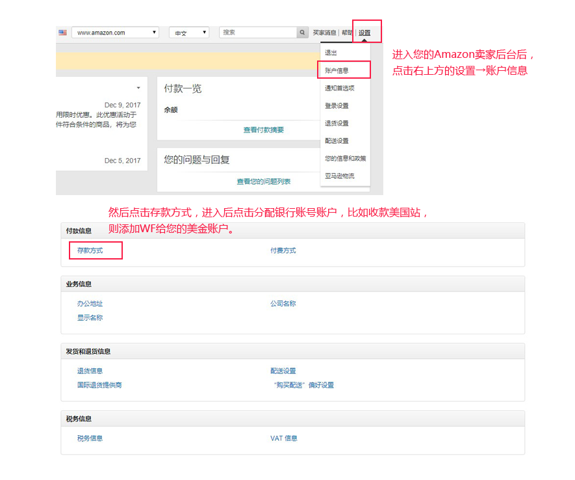Open 公司名称 link
Screen dimensions: 575x480
283,304
